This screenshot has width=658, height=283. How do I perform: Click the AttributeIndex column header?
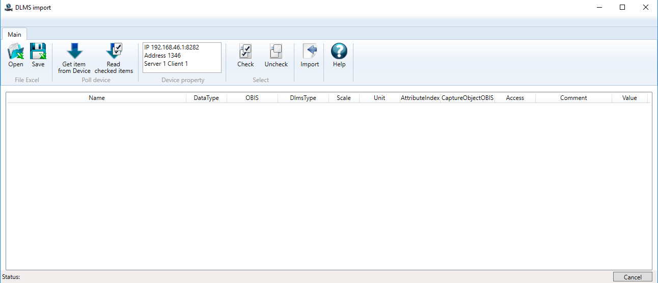pos(420,98)
